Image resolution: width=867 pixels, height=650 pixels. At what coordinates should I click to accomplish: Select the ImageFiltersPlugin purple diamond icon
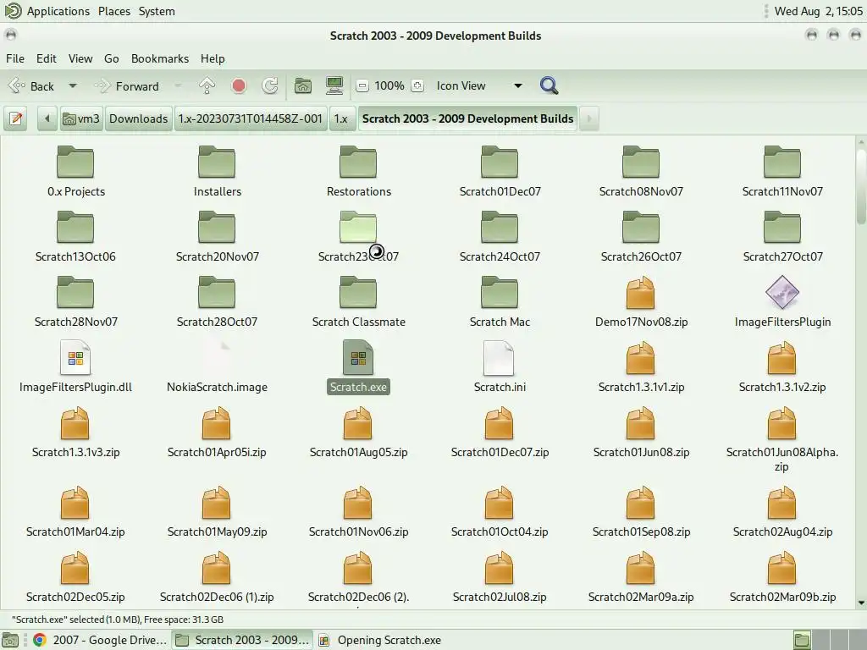[781, 292]
